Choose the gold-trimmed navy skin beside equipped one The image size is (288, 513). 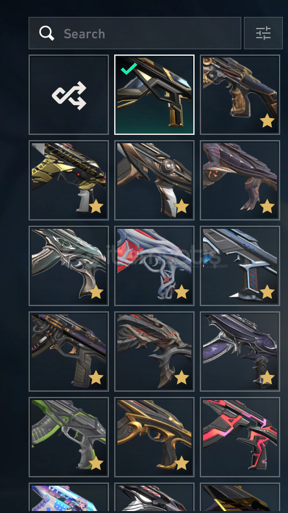pos(240,95)
